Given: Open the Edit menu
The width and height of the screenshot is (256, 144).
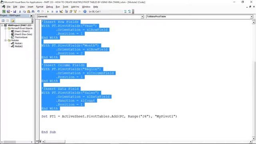Looking at the screenshot, I should [x=15, y=7].
